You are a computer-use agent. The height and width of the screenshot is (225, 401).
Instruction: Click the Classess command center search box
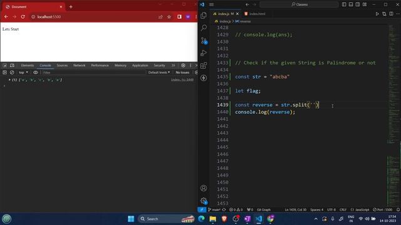(299, 4)
